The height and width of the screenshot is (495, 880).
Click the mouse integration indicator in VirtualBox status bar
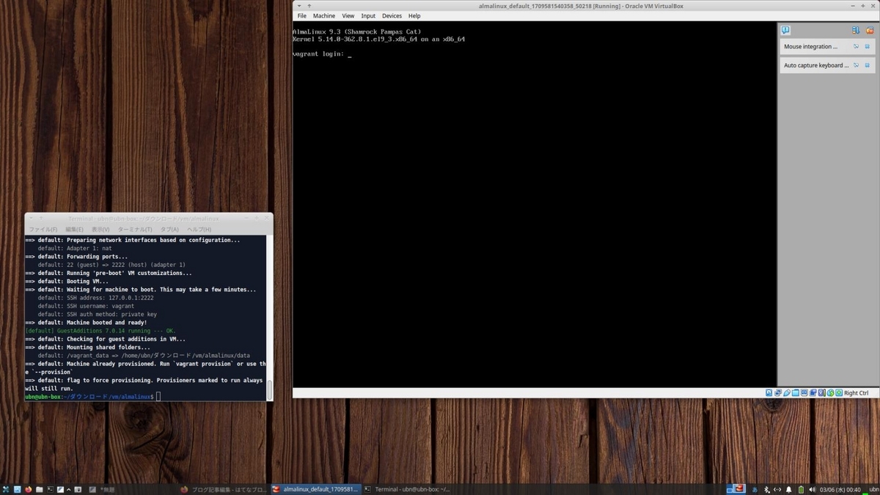tap(831, 393)
